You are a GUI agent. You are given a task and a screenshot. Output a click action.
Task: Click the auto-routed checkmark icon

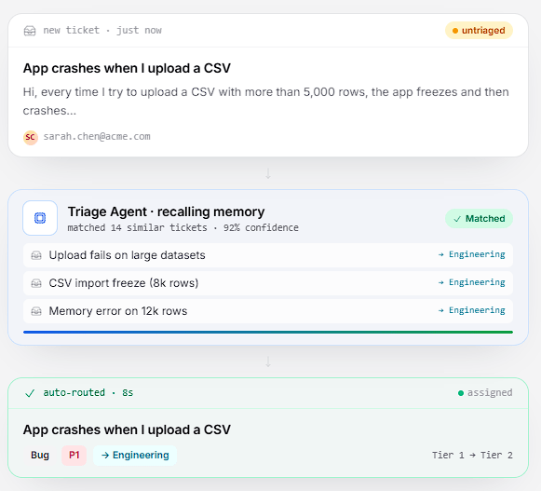click(x=30, y=393)
